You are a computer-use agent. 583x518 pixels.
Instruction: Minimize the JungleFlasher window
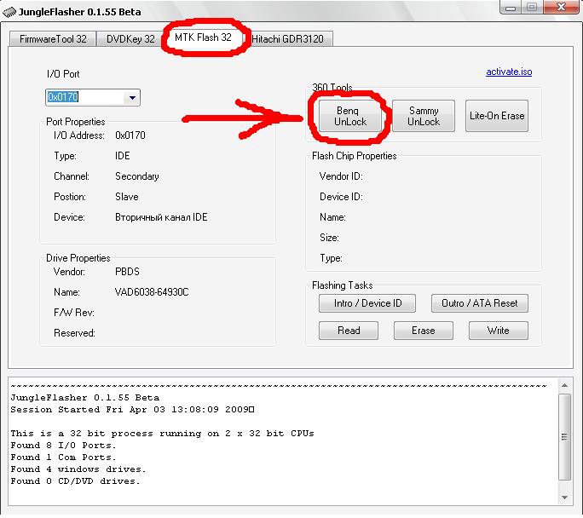[x=511, y=8]
